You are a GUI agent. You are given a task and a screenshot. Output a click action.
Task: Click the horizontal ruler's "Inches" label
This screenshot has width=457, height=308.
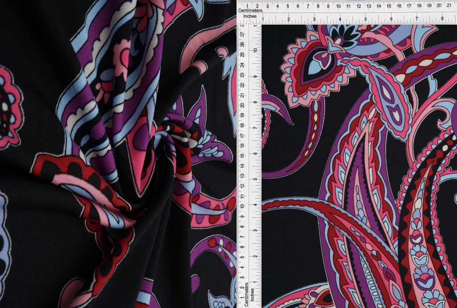point(250,16)
